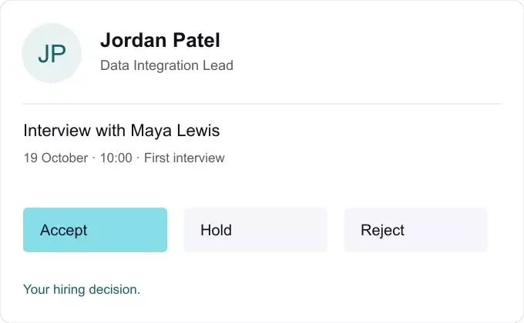Viewport: 524px width, 323px height.
Task: Click the name Maya Lewis in the heading
Action: [x=175, y=131]
